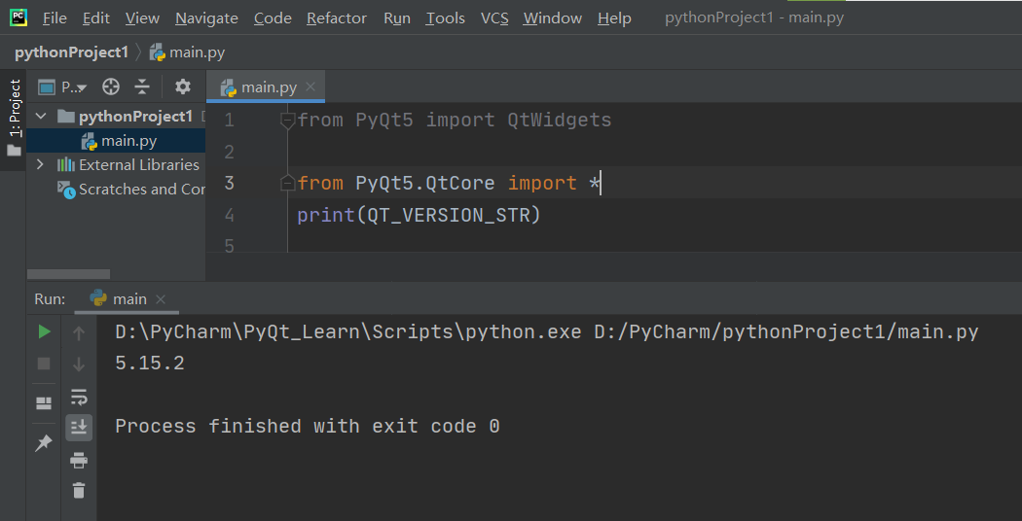The width and height of the screenshot is (1022, 521).
Task: Open the Tools menu
Action: (445, 18)
